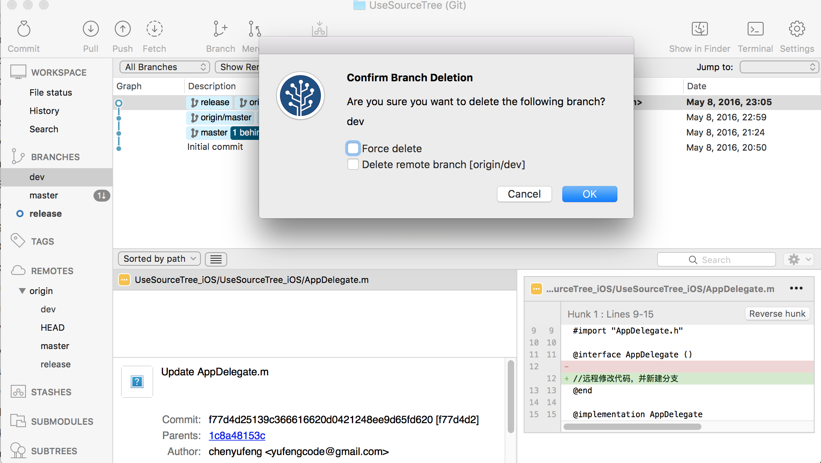Open the All Branches dropdown

tap(165, 67)
